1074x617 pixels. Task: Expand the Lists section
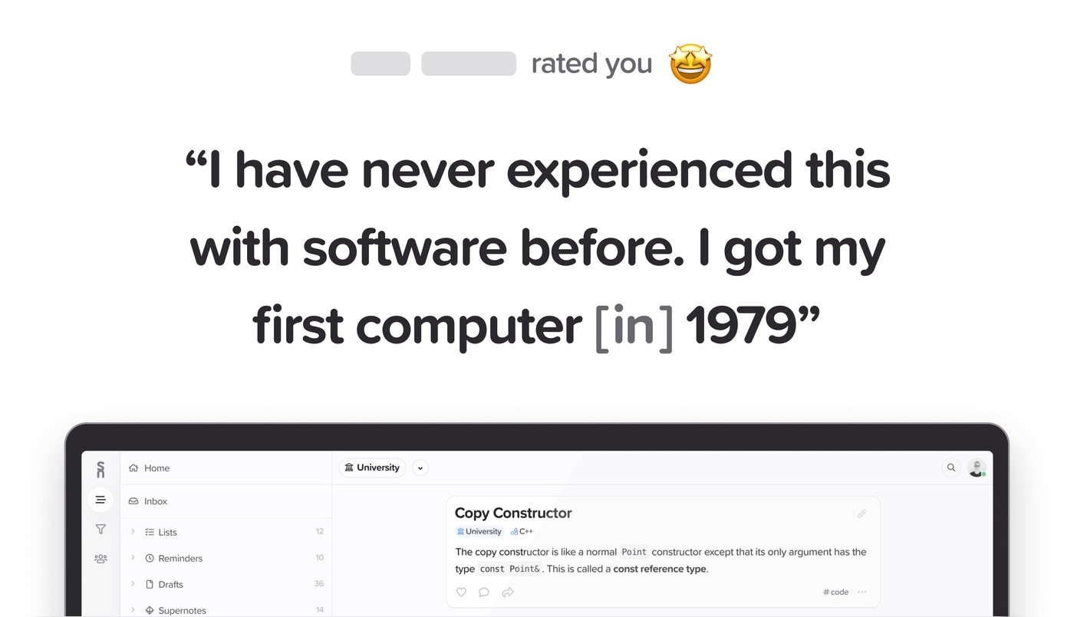[x=133, y=531]
